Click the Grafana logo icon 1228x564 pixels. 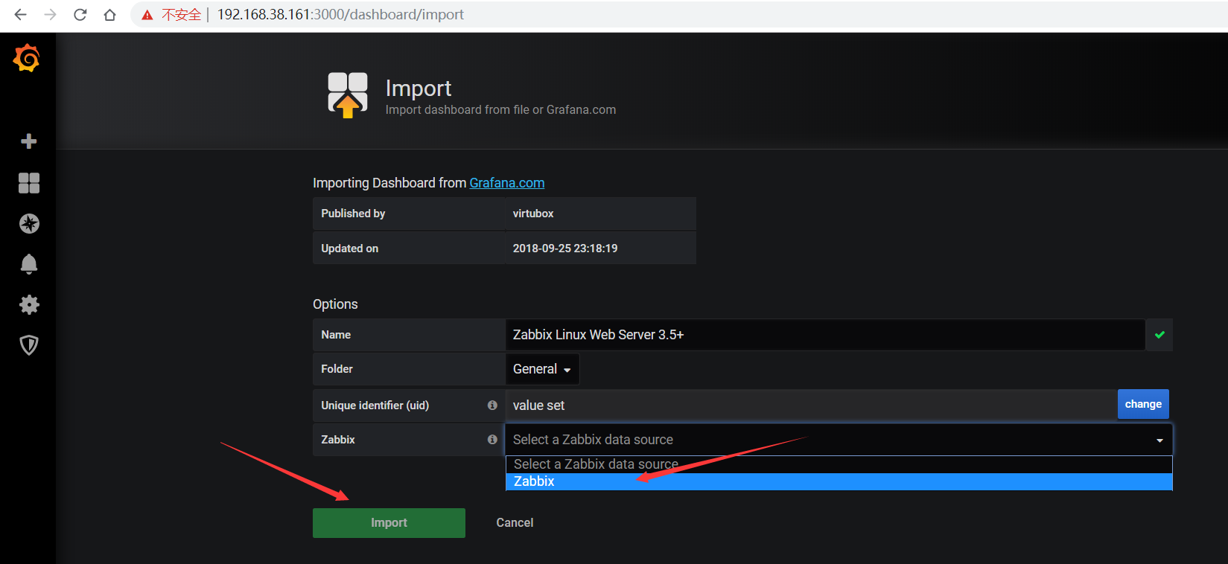27,58
